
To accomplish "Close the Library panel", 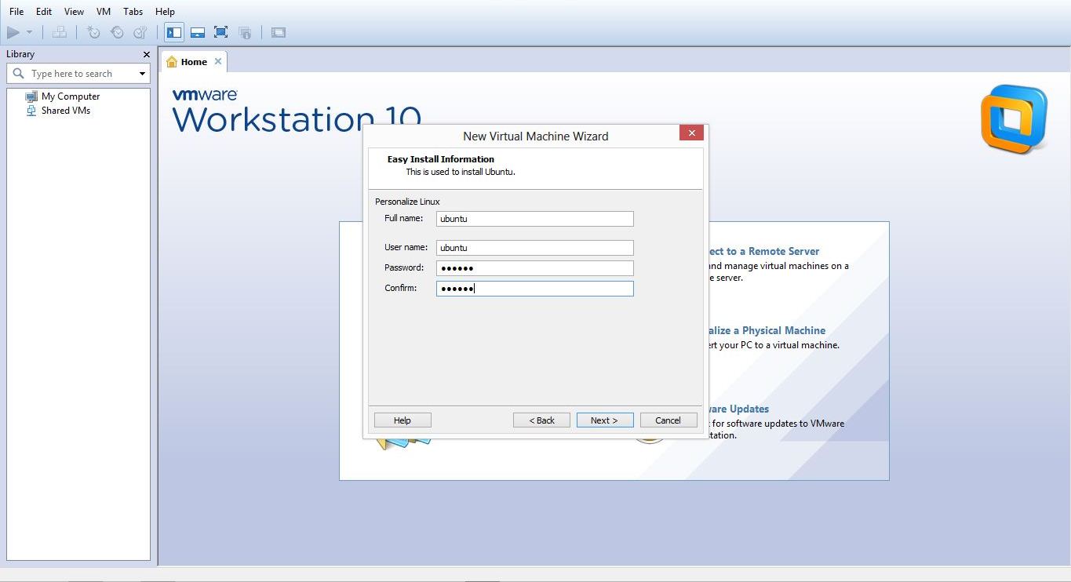I will (146, 54).
